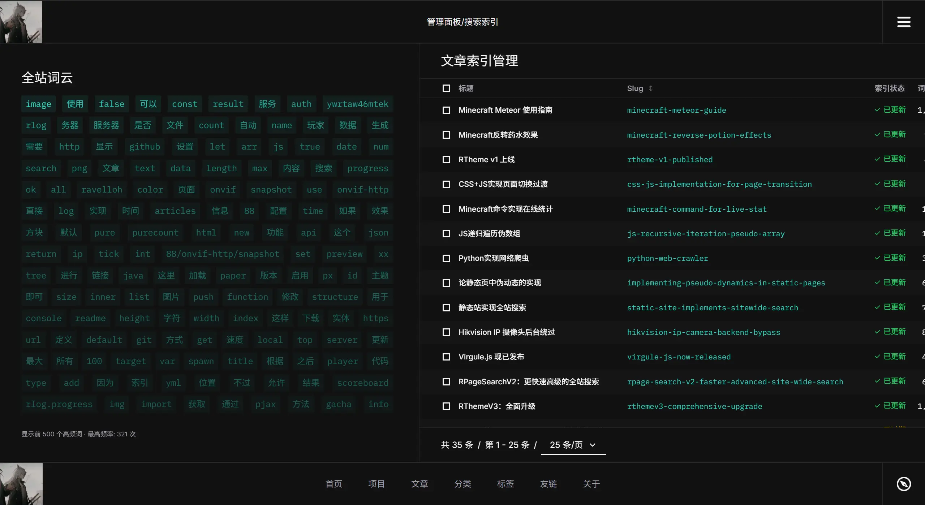Click the 索引状态 column header
The width and height of the screenshot is (925, 505).
[x=889, y=88]
